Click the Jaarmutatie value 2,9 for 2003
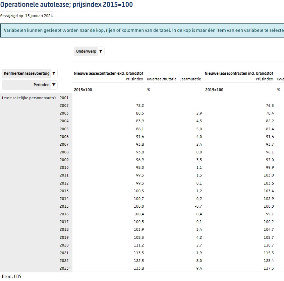The height and width of the screenshot is (281, 284). 199,113
